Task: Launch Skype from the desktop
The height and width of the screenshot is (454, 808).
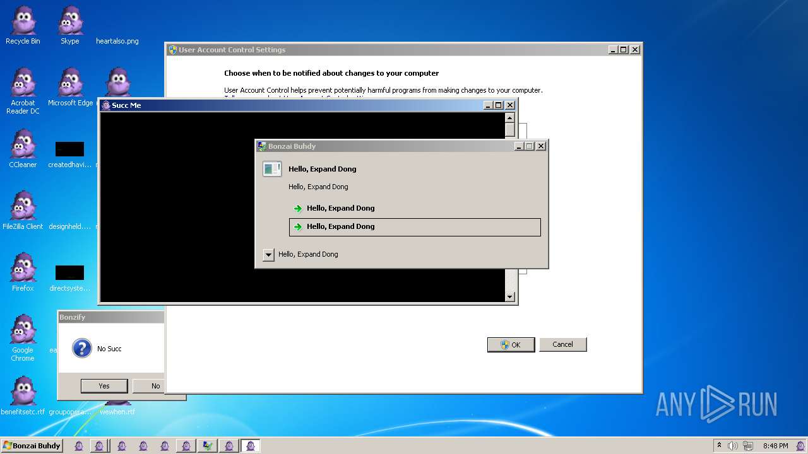Action: pyautogui.click(x=70, y=26)
